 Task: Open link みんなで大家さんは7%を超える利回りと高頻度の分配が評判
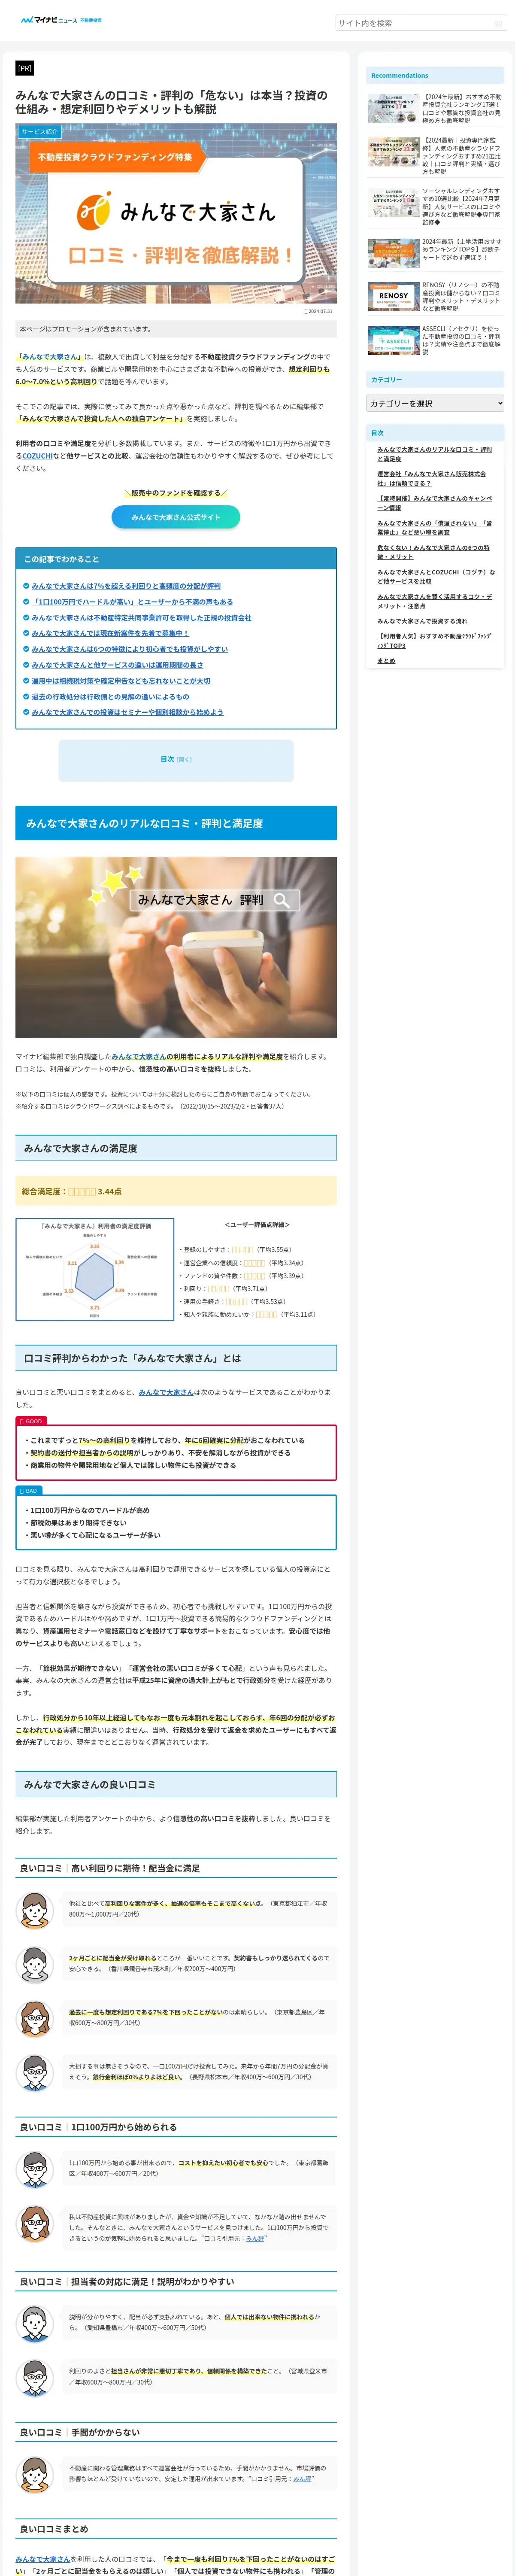[126, 586]
